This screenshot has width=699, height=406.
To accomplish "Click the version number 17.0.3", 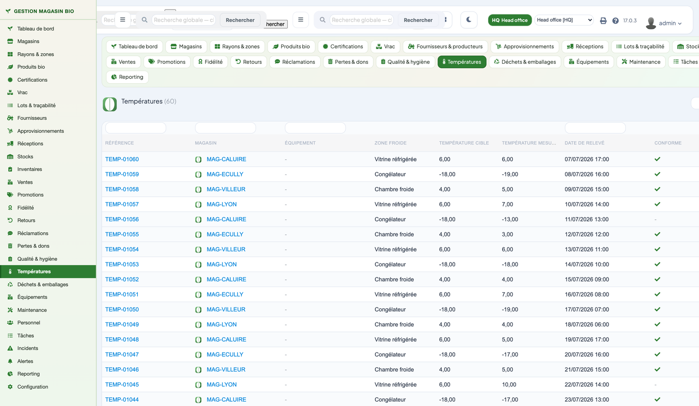I will pyautogui.click(x=630, y=21).
